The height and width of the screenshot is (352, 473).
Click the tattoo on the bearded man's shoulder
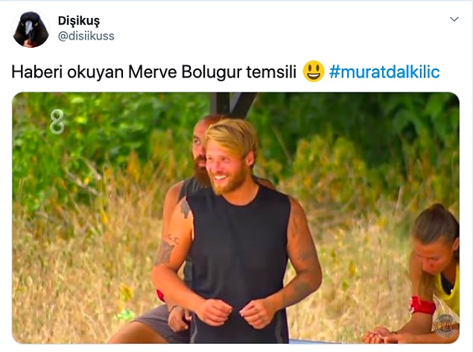[185, 208]
